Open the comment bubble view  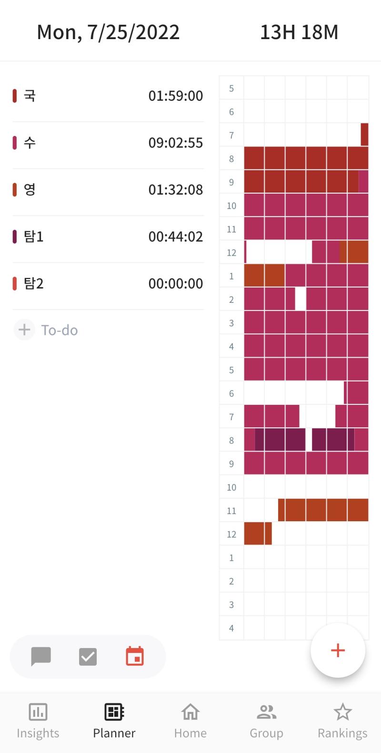click(41, 656)
